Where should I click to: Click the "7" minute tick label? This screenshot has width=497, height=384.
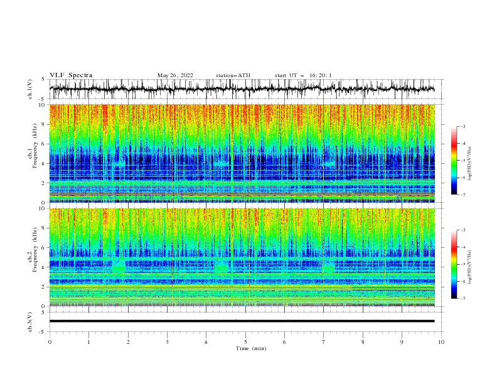324,342
